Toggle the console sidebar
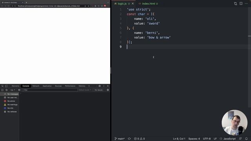251x141 pixels. [x=2, y=90]
